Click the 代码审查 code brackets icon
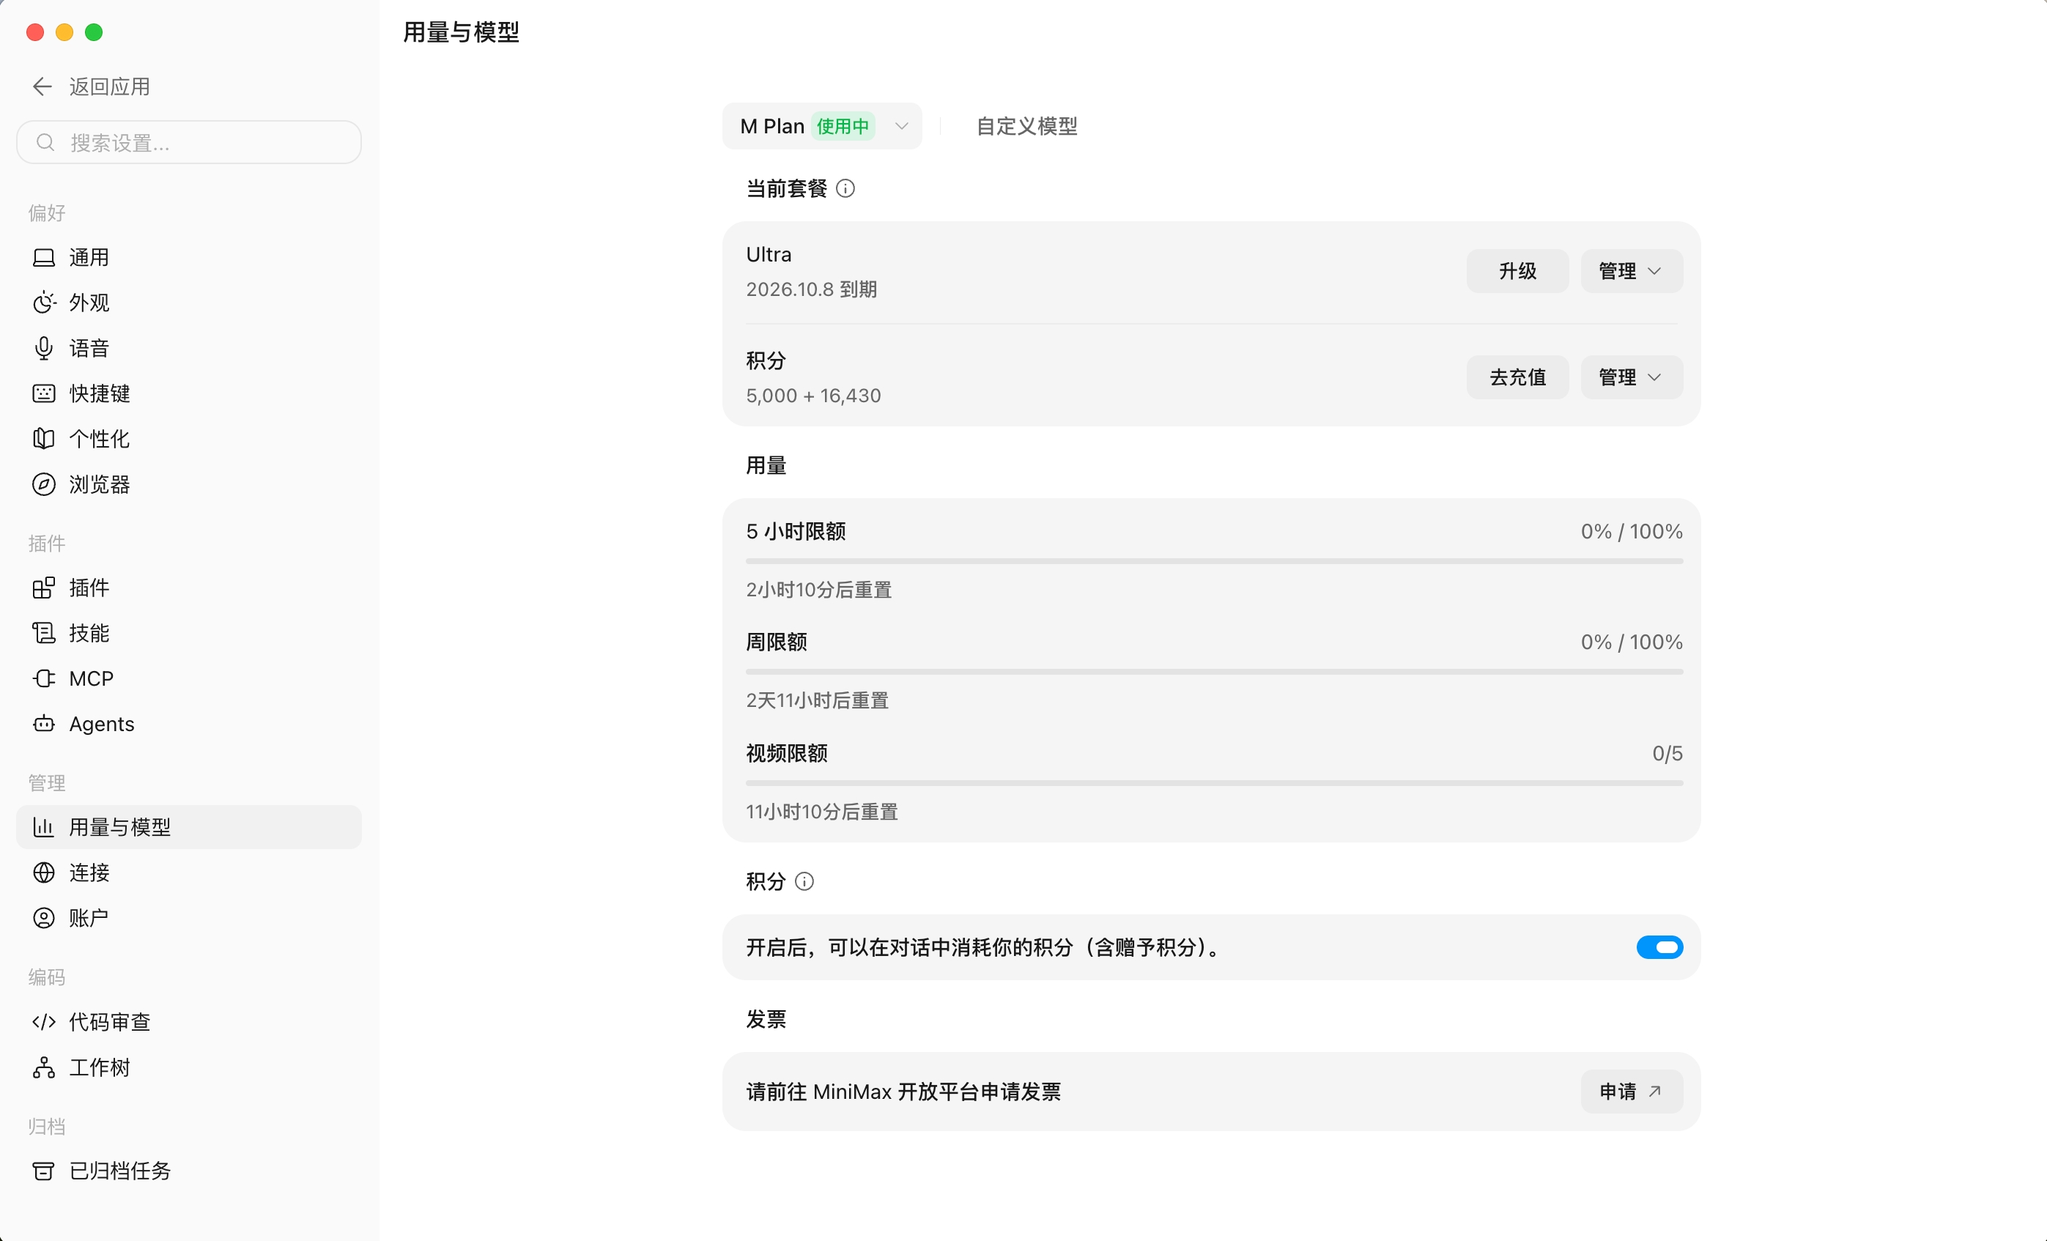This screenshot has width=2047, height=1241. point(44,1022)
